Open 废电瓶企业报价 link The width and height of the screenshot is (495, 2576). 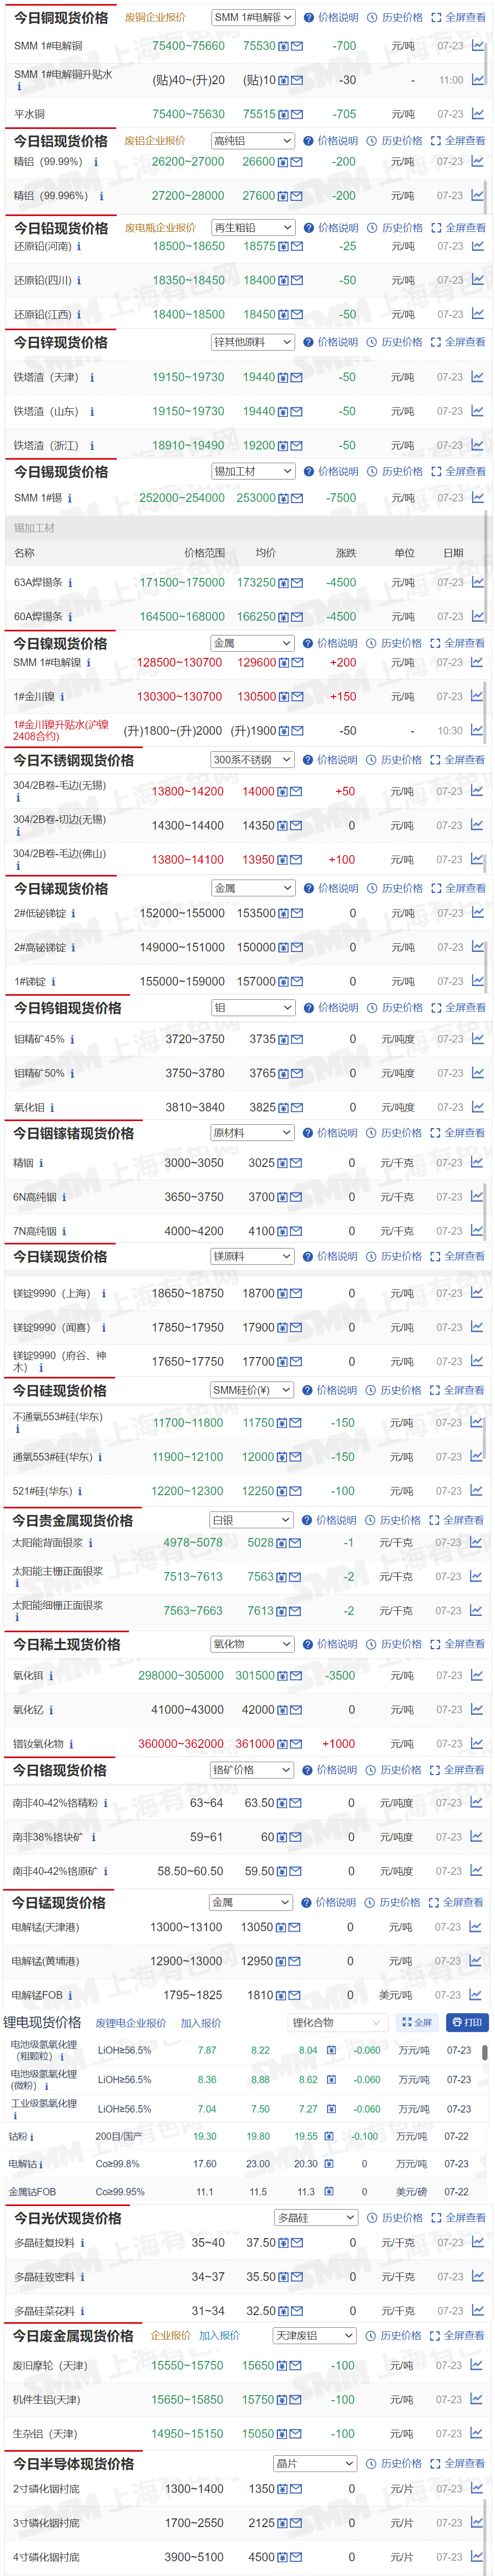coord(160,228)
